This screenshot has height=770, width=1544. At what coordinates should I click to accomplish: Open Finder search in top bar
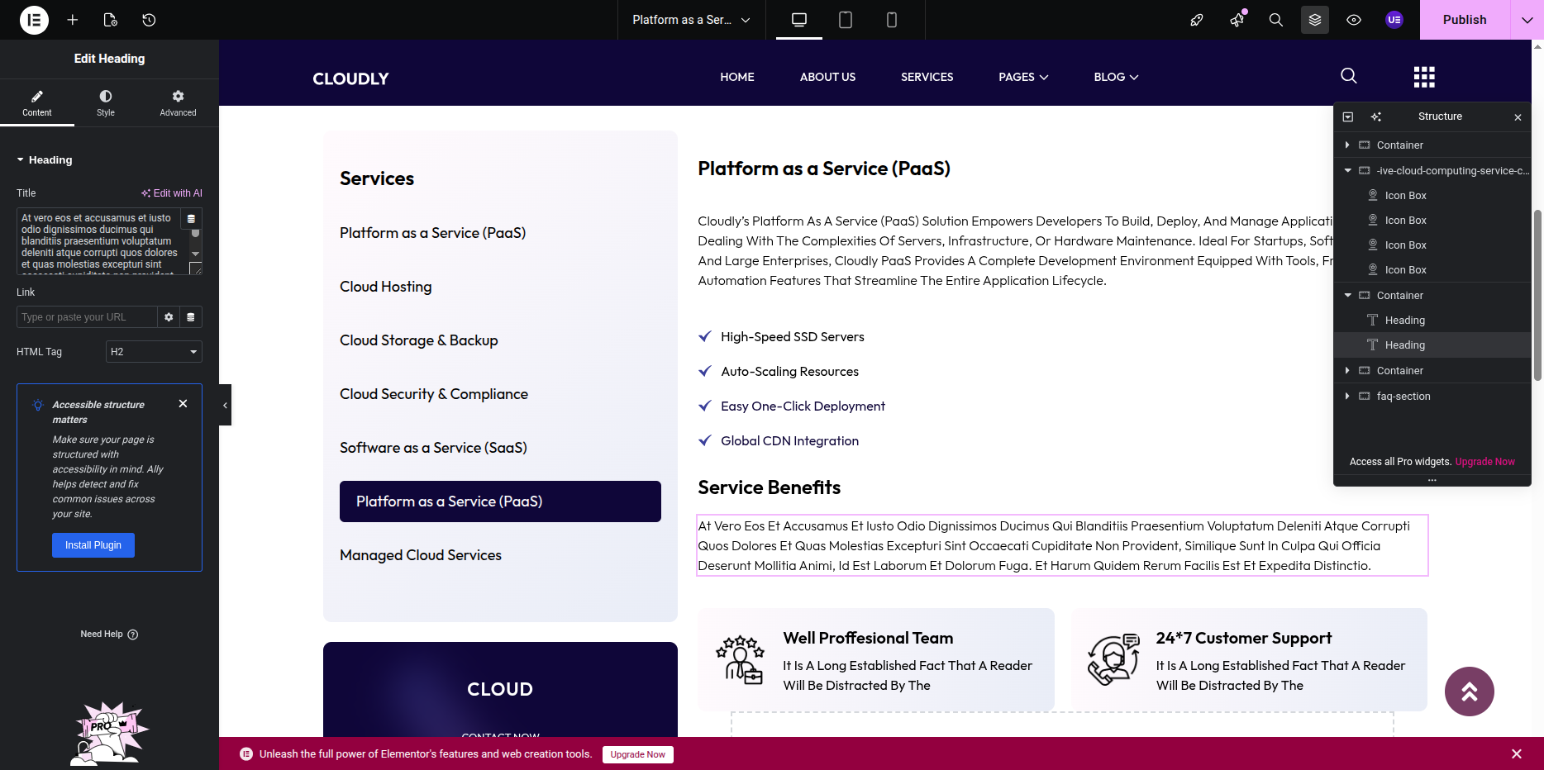1276,20
